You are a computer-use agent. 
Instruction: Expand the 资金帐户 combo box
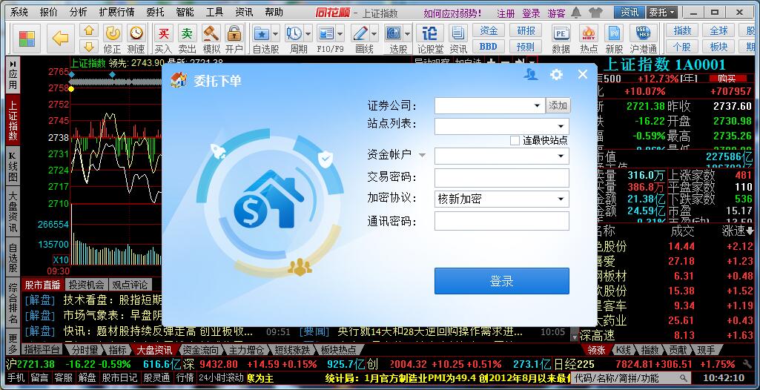click(561, 156)
